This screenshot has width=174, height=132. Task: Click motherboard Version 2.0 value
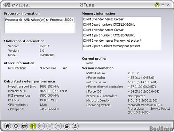(42, 51)
